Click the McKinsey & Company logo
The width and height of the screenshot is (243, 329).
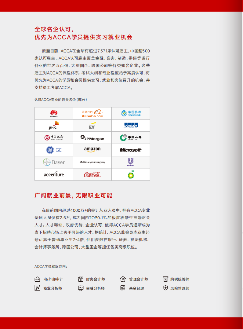(x=92, y=162)
